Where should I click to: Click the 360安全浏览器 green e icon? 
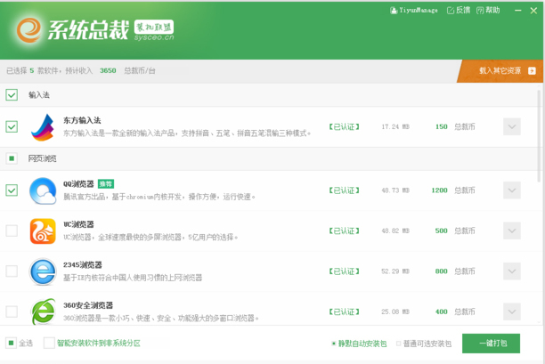point(43,311)
